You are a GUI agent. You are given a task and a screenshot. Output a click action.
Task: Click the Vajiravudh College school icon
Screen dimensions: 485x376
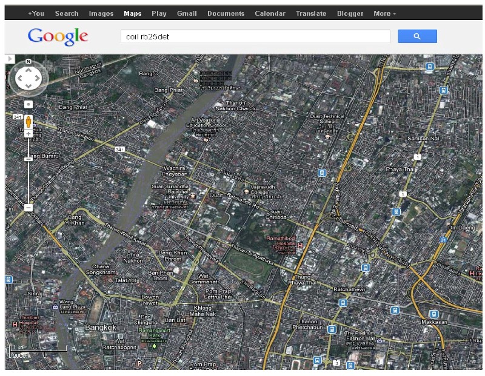click(x=247, y=192)
